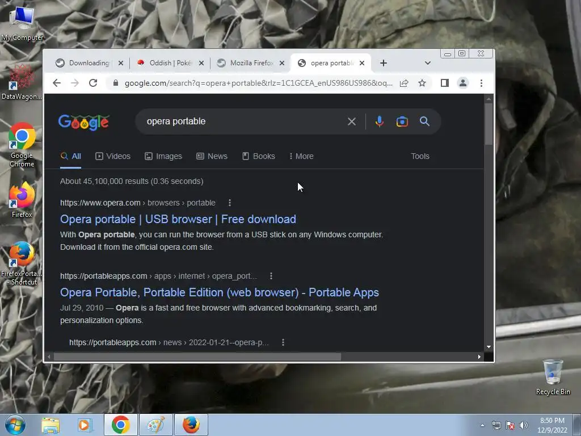Open Portable Apps Opera Portable link
The image size is (581, 436).
coord(220,292)
